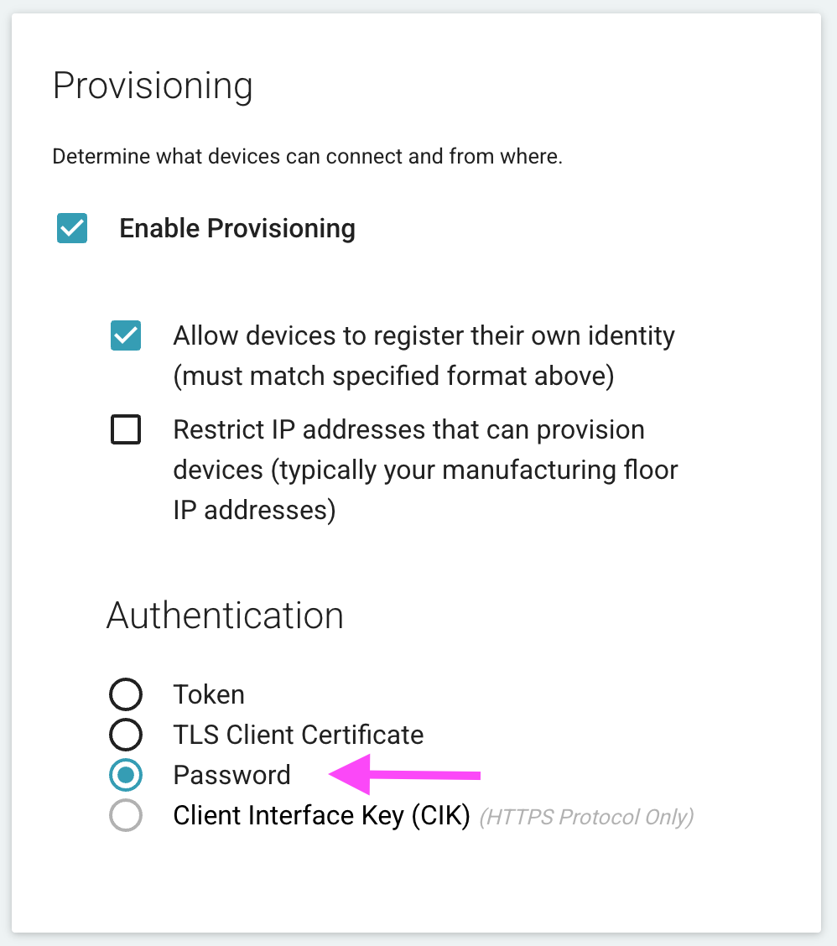Click the 'HTTPS Protocol Only' note
This screenshot has height=946, width=837.
(x=585, y=817)
